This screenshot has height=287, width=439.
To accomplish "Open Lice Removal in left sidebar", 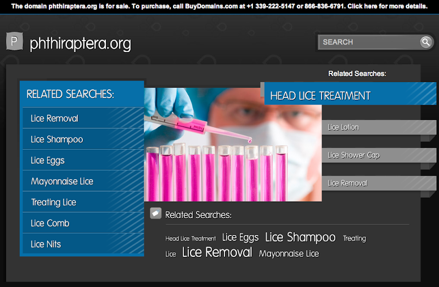I will (83, 118).
